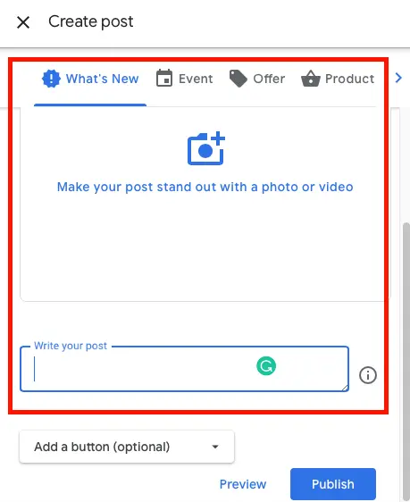Open the Product tab
The height and width of the screenshot is (502, 410).
point(338,79)
